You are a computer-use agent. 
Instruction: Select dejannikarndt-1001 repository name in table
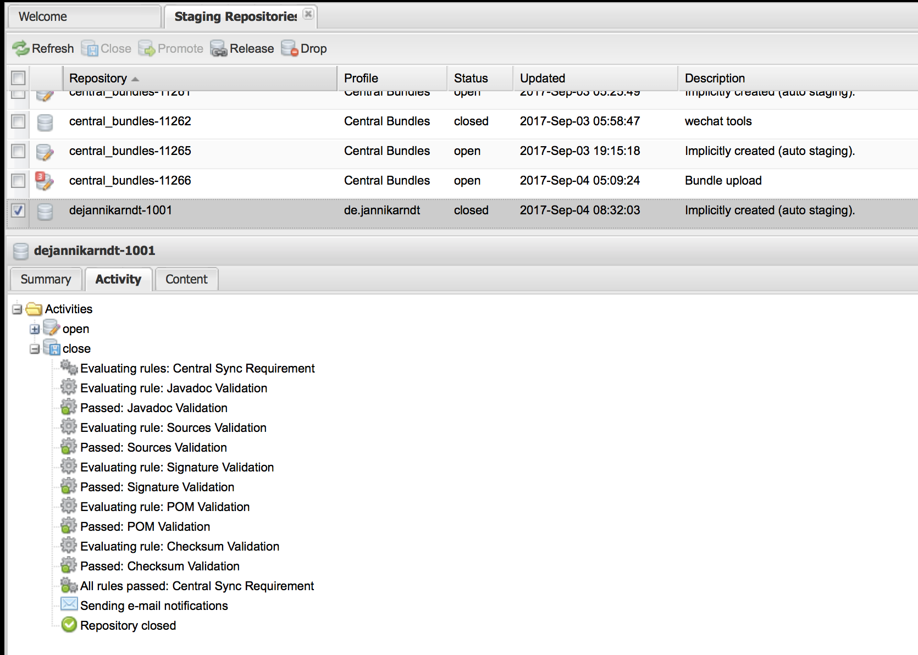coord(120,210)
